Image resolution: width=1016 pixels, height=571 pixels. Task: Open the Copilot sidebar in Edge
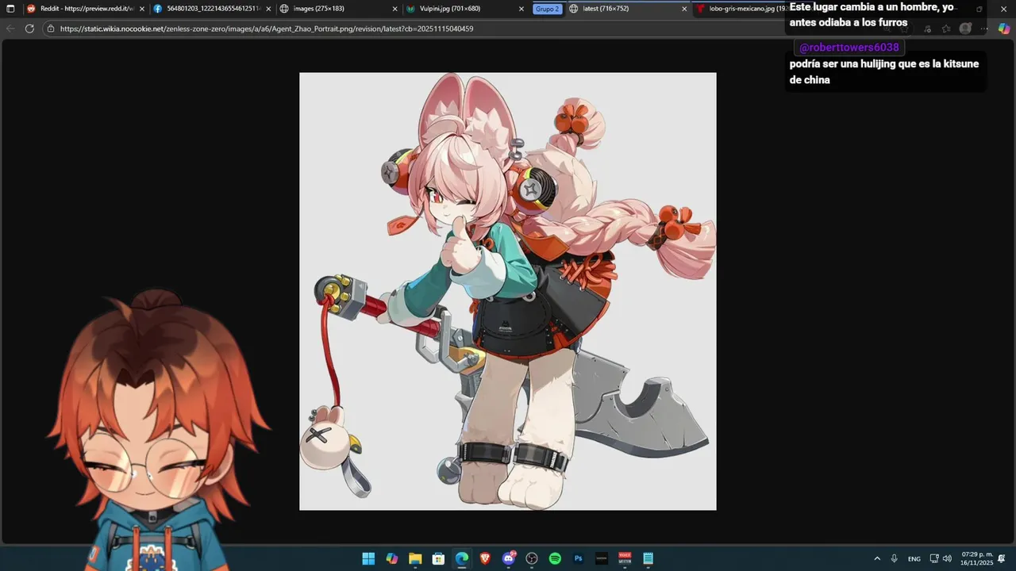(x=1003, y=29)
